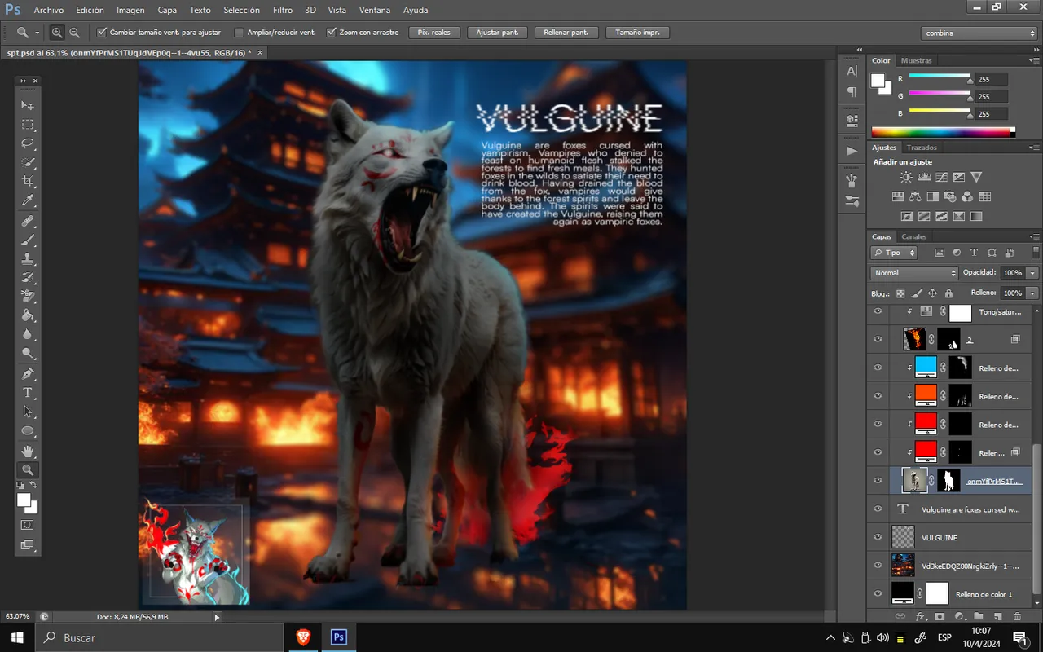Switch to the Trazados tab

pos(922,148)
